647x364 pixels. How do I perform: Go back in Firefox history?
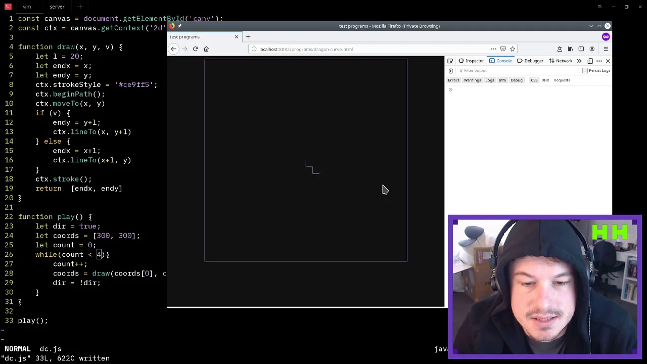[173, 49]
